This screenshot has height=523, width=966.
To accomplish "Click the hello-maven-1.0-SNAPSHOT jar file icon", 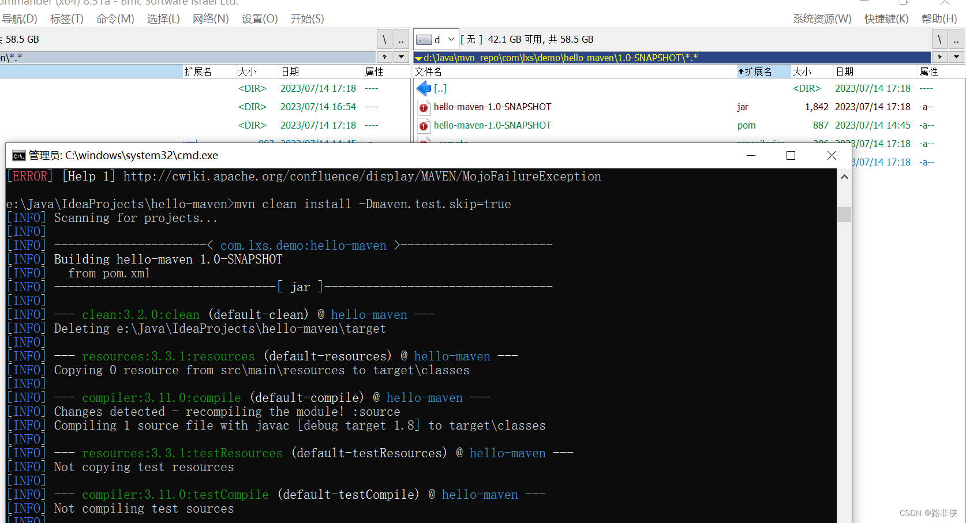I will coord(424,107).
